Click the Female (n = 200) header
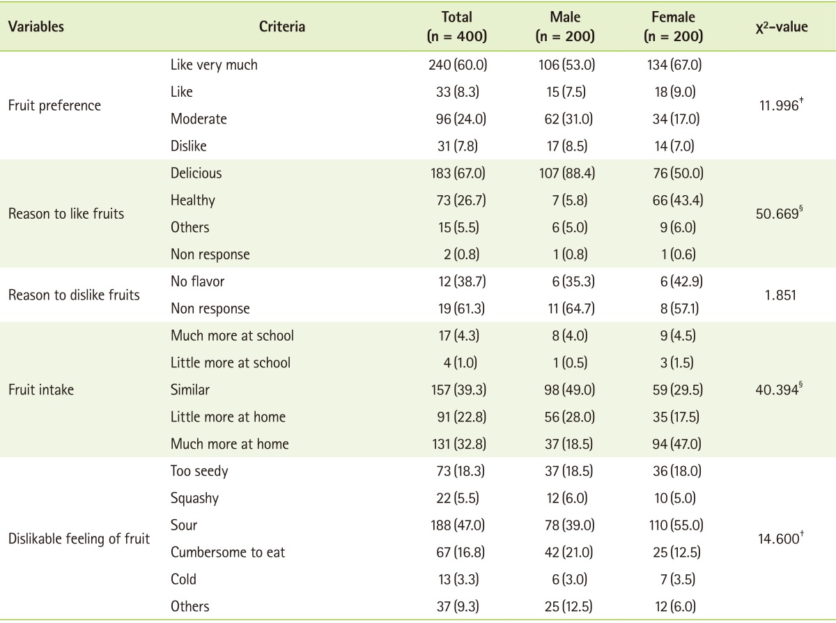This screenshot has height=623, width=836. click(x=674, y=27)
